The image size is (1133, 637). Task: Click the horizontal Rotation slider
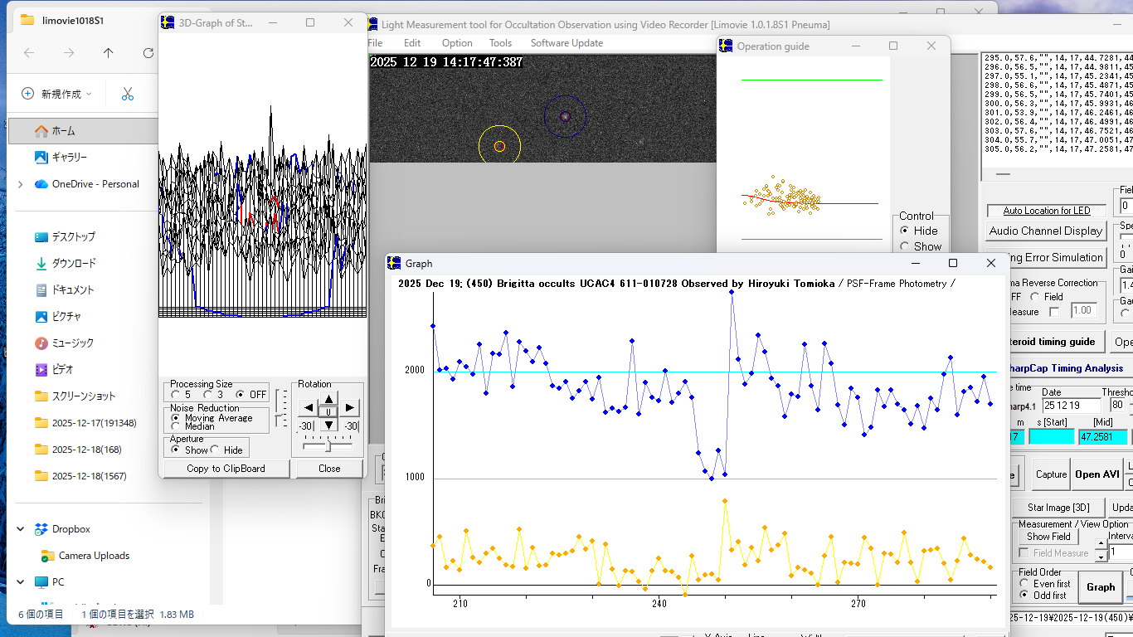[328, 446]
